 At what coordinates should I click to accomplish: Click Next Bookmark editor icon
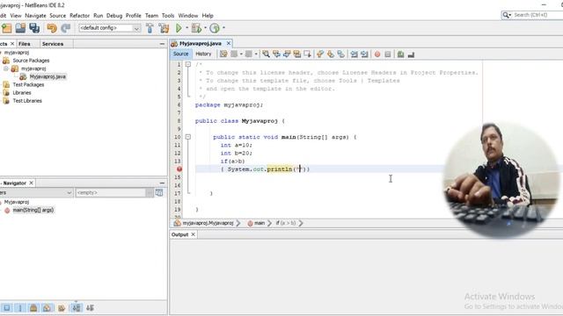[331, 54]
